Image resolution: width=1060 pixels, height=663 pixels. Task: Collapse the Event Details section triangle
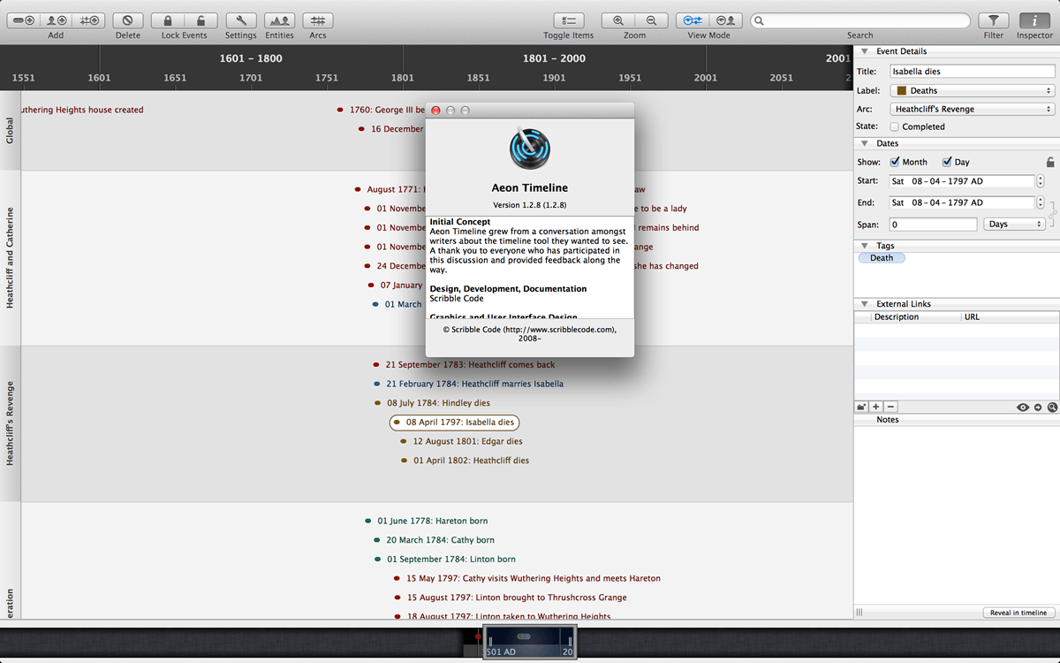coord(863,51)
